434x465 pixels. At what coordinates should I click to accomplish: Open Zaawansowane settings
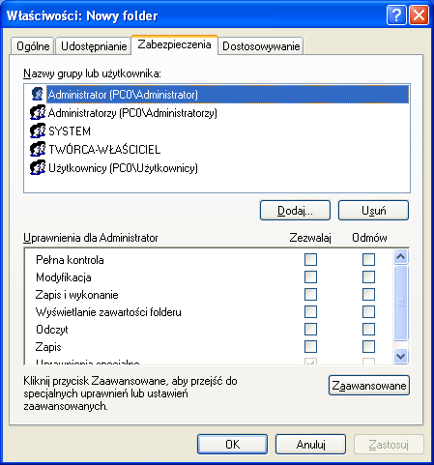(369, 385)
